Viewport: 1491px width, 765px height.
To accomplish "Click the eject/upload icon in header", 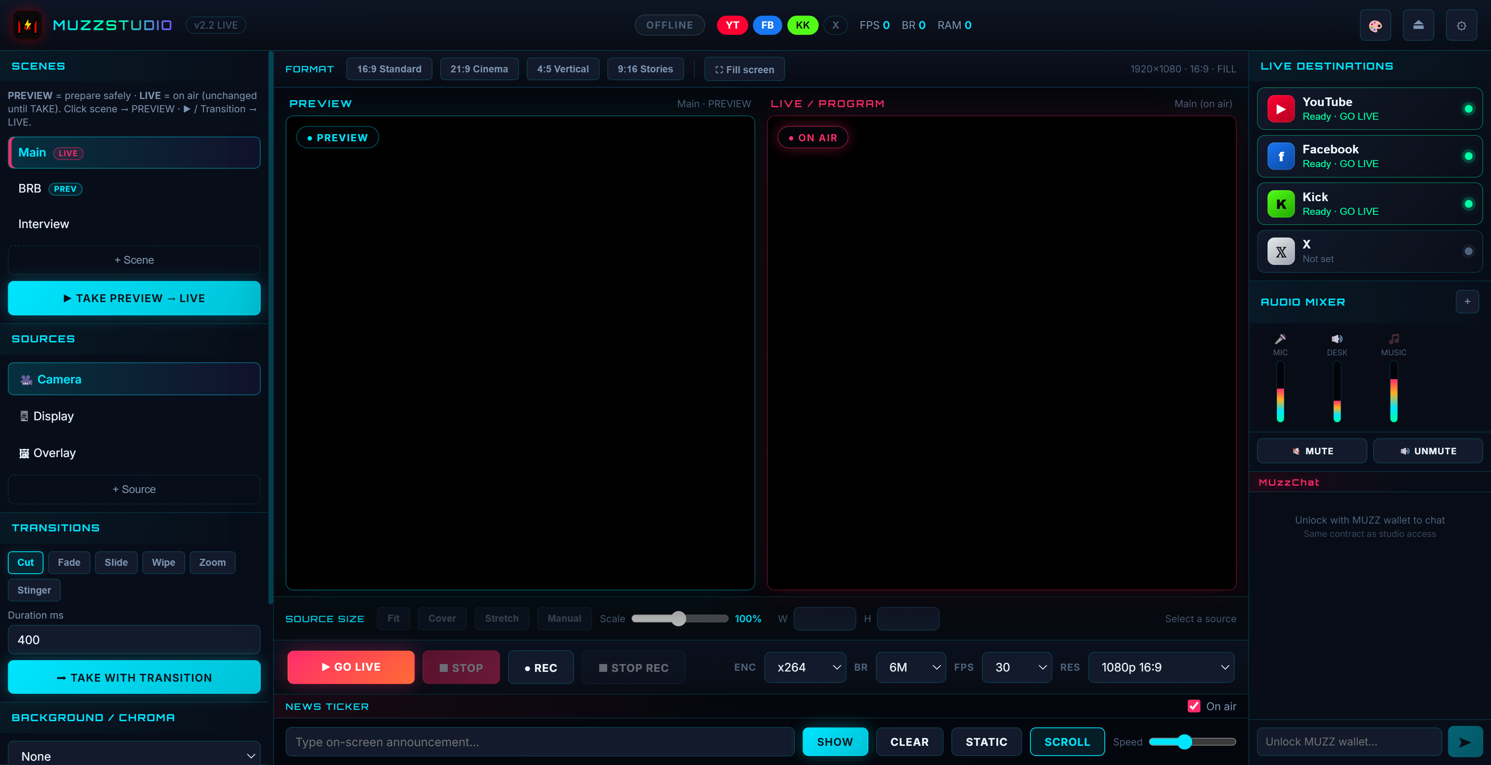I will pyautogui.click(x=1418, y=25).
